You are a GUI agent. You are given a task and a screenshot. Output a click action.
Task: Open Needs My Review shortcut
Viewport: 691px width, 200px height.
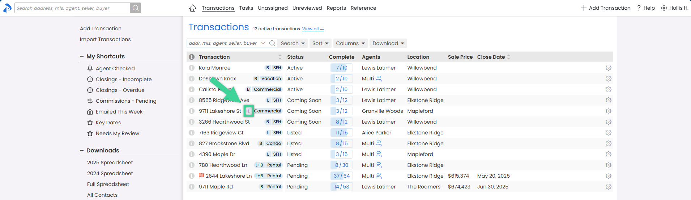(113, 133)
